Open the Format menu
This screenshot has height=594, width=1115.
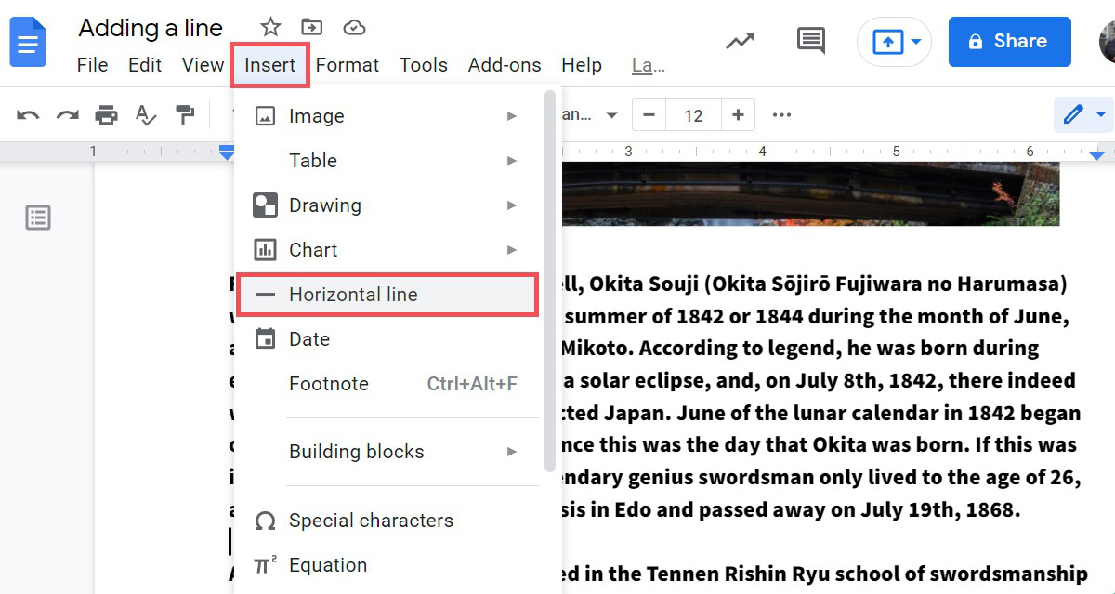(x=347, y=65)
